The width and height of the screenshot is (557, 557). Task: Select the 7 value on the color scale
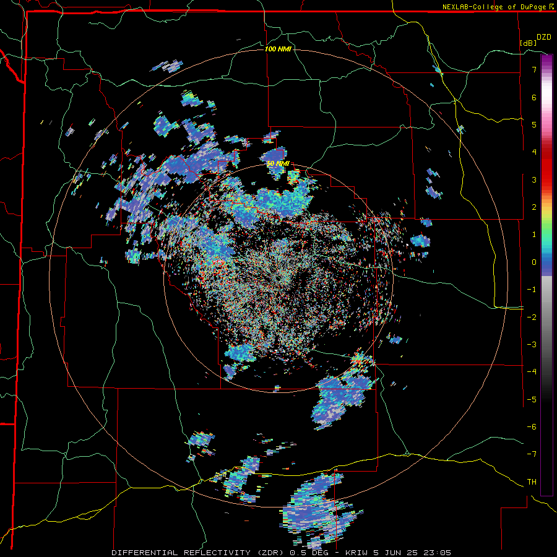click(x=534, y=69)
